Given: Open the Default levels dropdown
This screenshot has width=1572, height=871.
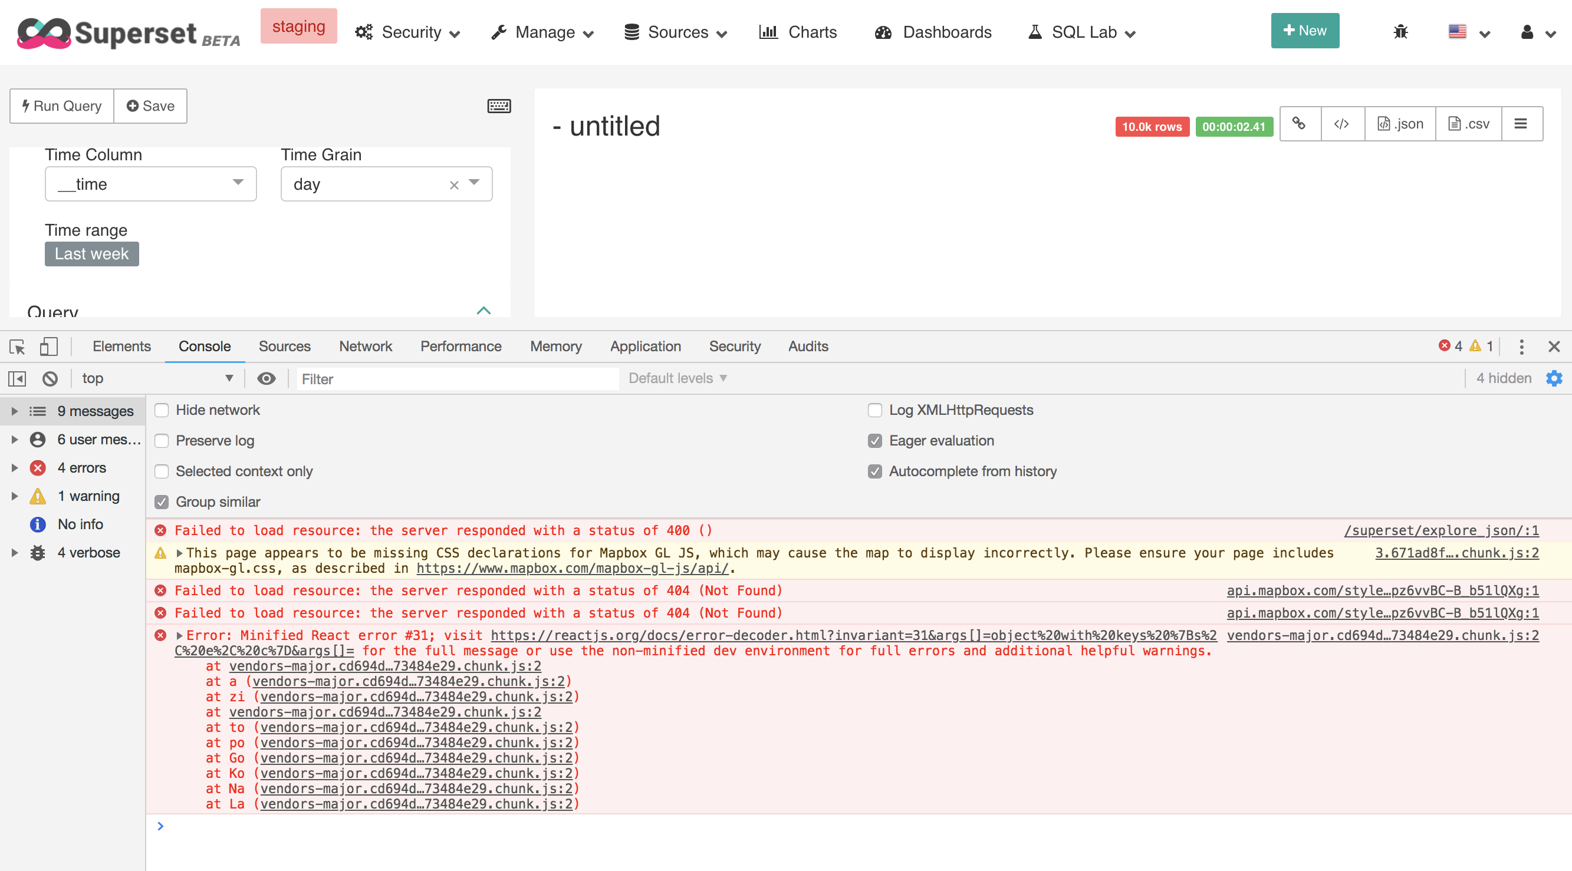Looking at the screenshot, I should 678,378.
